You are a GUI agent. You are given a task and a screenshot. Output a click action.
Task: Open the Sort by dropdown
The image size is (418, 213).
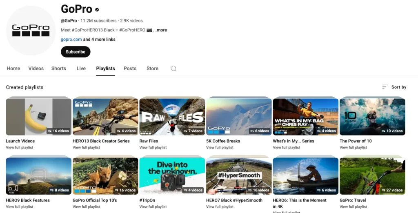tap(394, 87)
